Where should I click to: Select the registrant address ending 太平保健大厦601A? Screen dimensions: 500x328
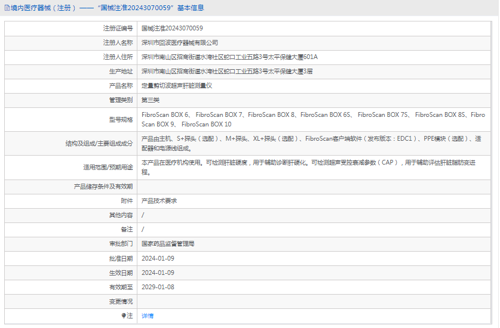click(229, 57)
